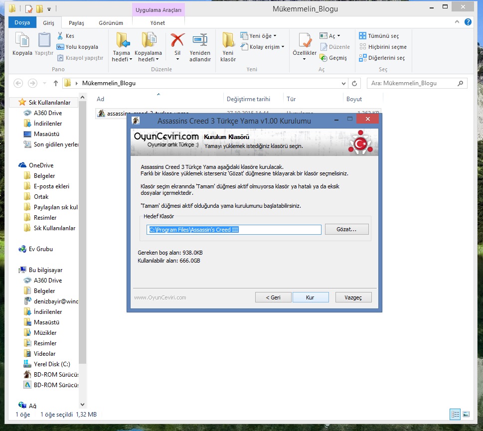483x431 pixels.
Task: Click Hiçbirini seçme in the ribbon
Action: click(383, 47)
